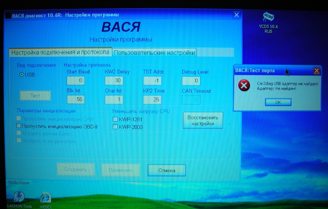
Task: Click the TST Addr. input field
Action: tap(152, 81)
